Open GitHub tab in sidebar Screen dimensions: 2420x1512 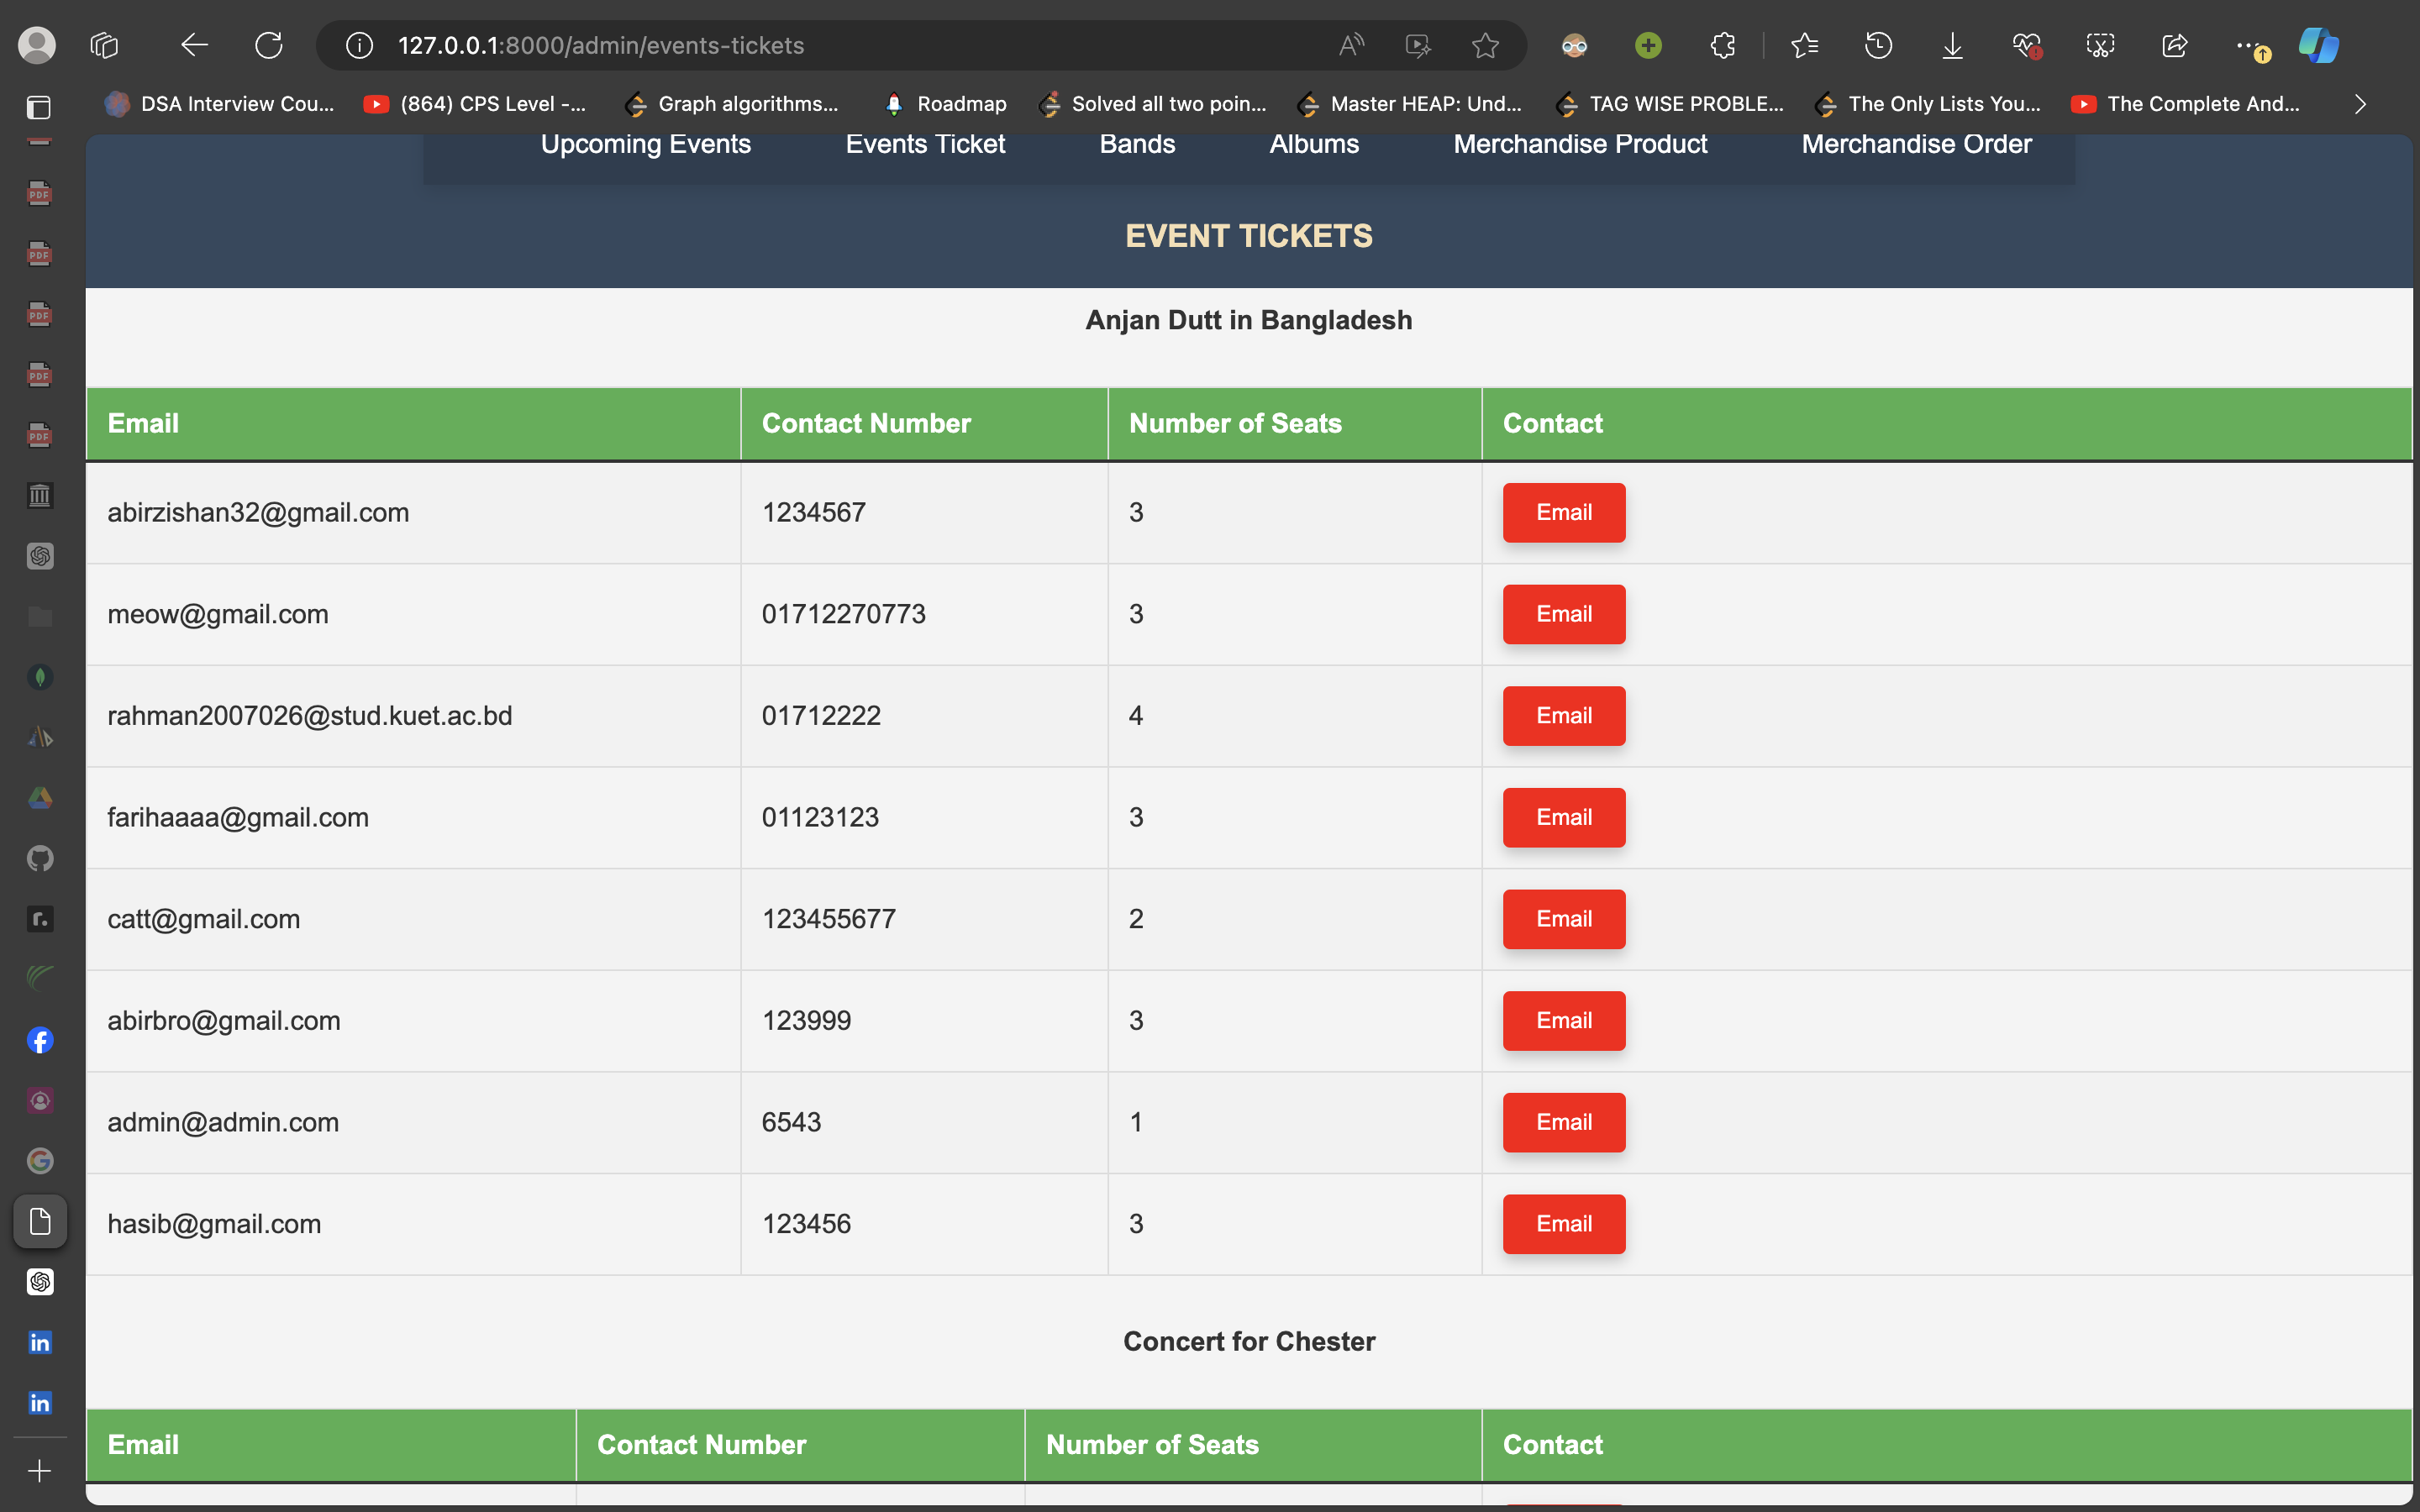point(40,858)
